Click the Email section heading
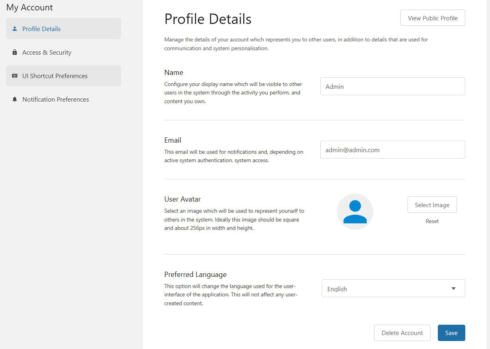The height and width of the screenshot is (349, 490). (x=173, y=140)
